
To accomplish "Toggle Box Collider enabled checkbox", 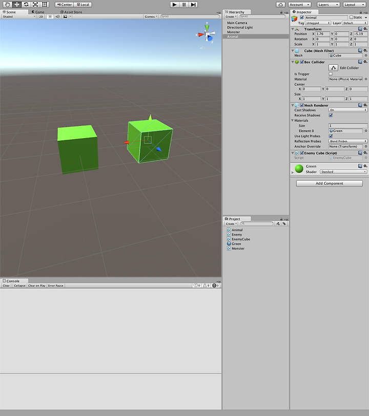I will click(301, 62).
